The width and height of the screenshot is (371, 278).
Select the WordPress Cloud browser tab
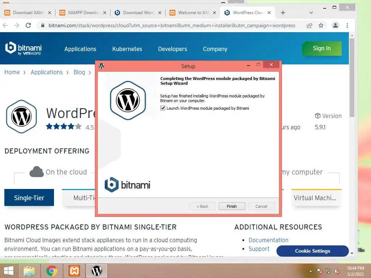point(247,13)
